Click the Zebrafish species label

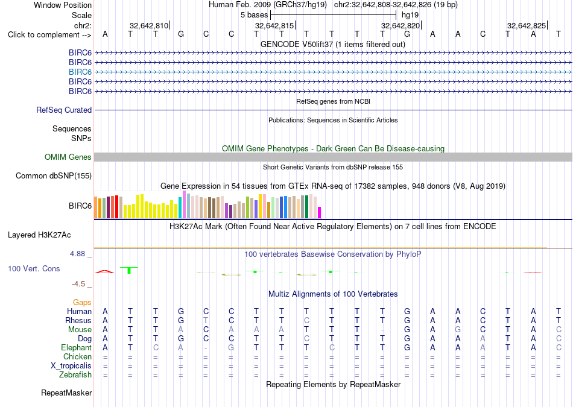click(x=75, y=374)
